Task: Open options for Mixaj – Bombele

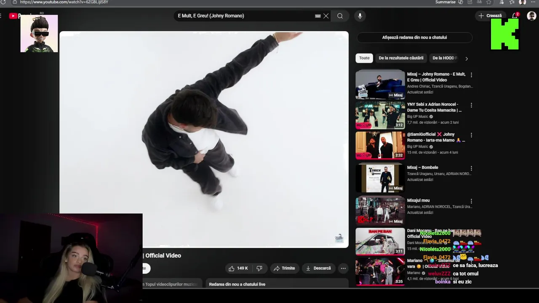Action: pos(471,168)
